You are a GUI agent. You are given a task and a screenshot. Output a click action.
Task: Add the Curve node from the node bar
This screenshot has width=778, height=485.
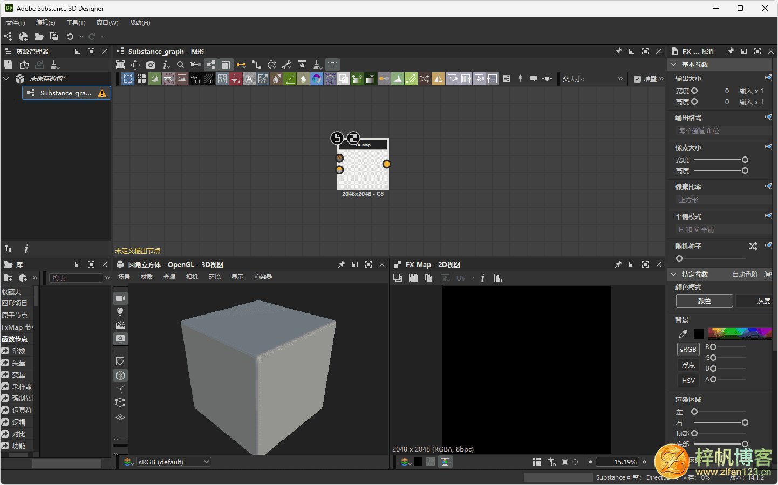coord(290,79)
